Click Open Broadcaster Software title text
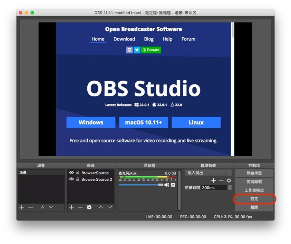 (x=144, y=29)
